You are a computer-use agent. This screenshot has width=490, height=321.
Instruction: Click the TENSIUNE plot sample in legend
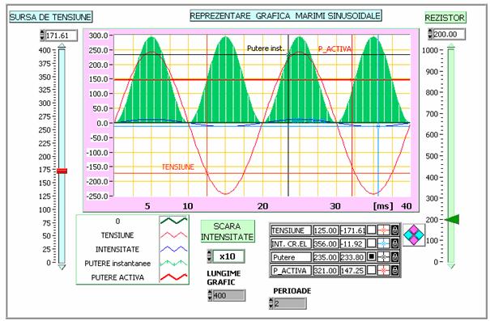(x=174, y=235)
